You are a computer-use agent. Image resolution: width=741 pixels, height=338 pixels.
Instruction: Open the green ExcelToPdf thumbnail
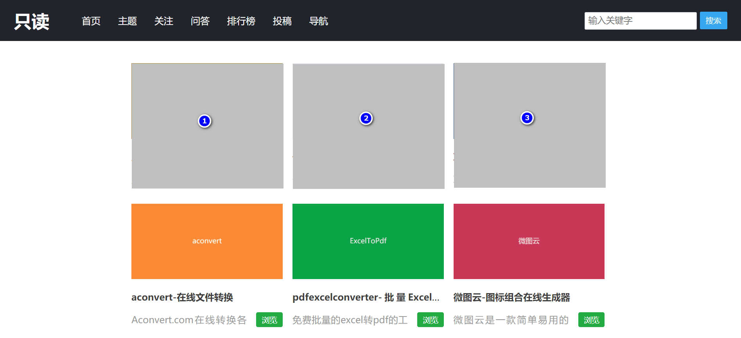pos(368,241)
